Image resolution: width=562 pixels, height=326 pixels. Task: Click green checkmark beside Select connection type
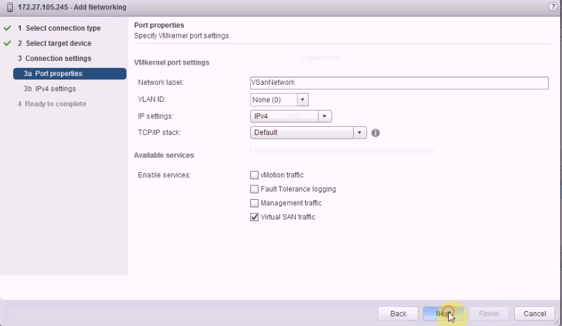8,28
